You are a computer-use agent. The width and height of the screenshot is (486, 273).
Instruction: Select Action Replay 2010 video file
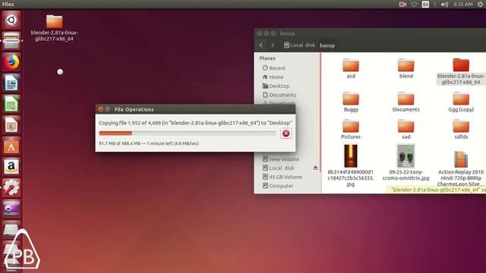[461, 159]
